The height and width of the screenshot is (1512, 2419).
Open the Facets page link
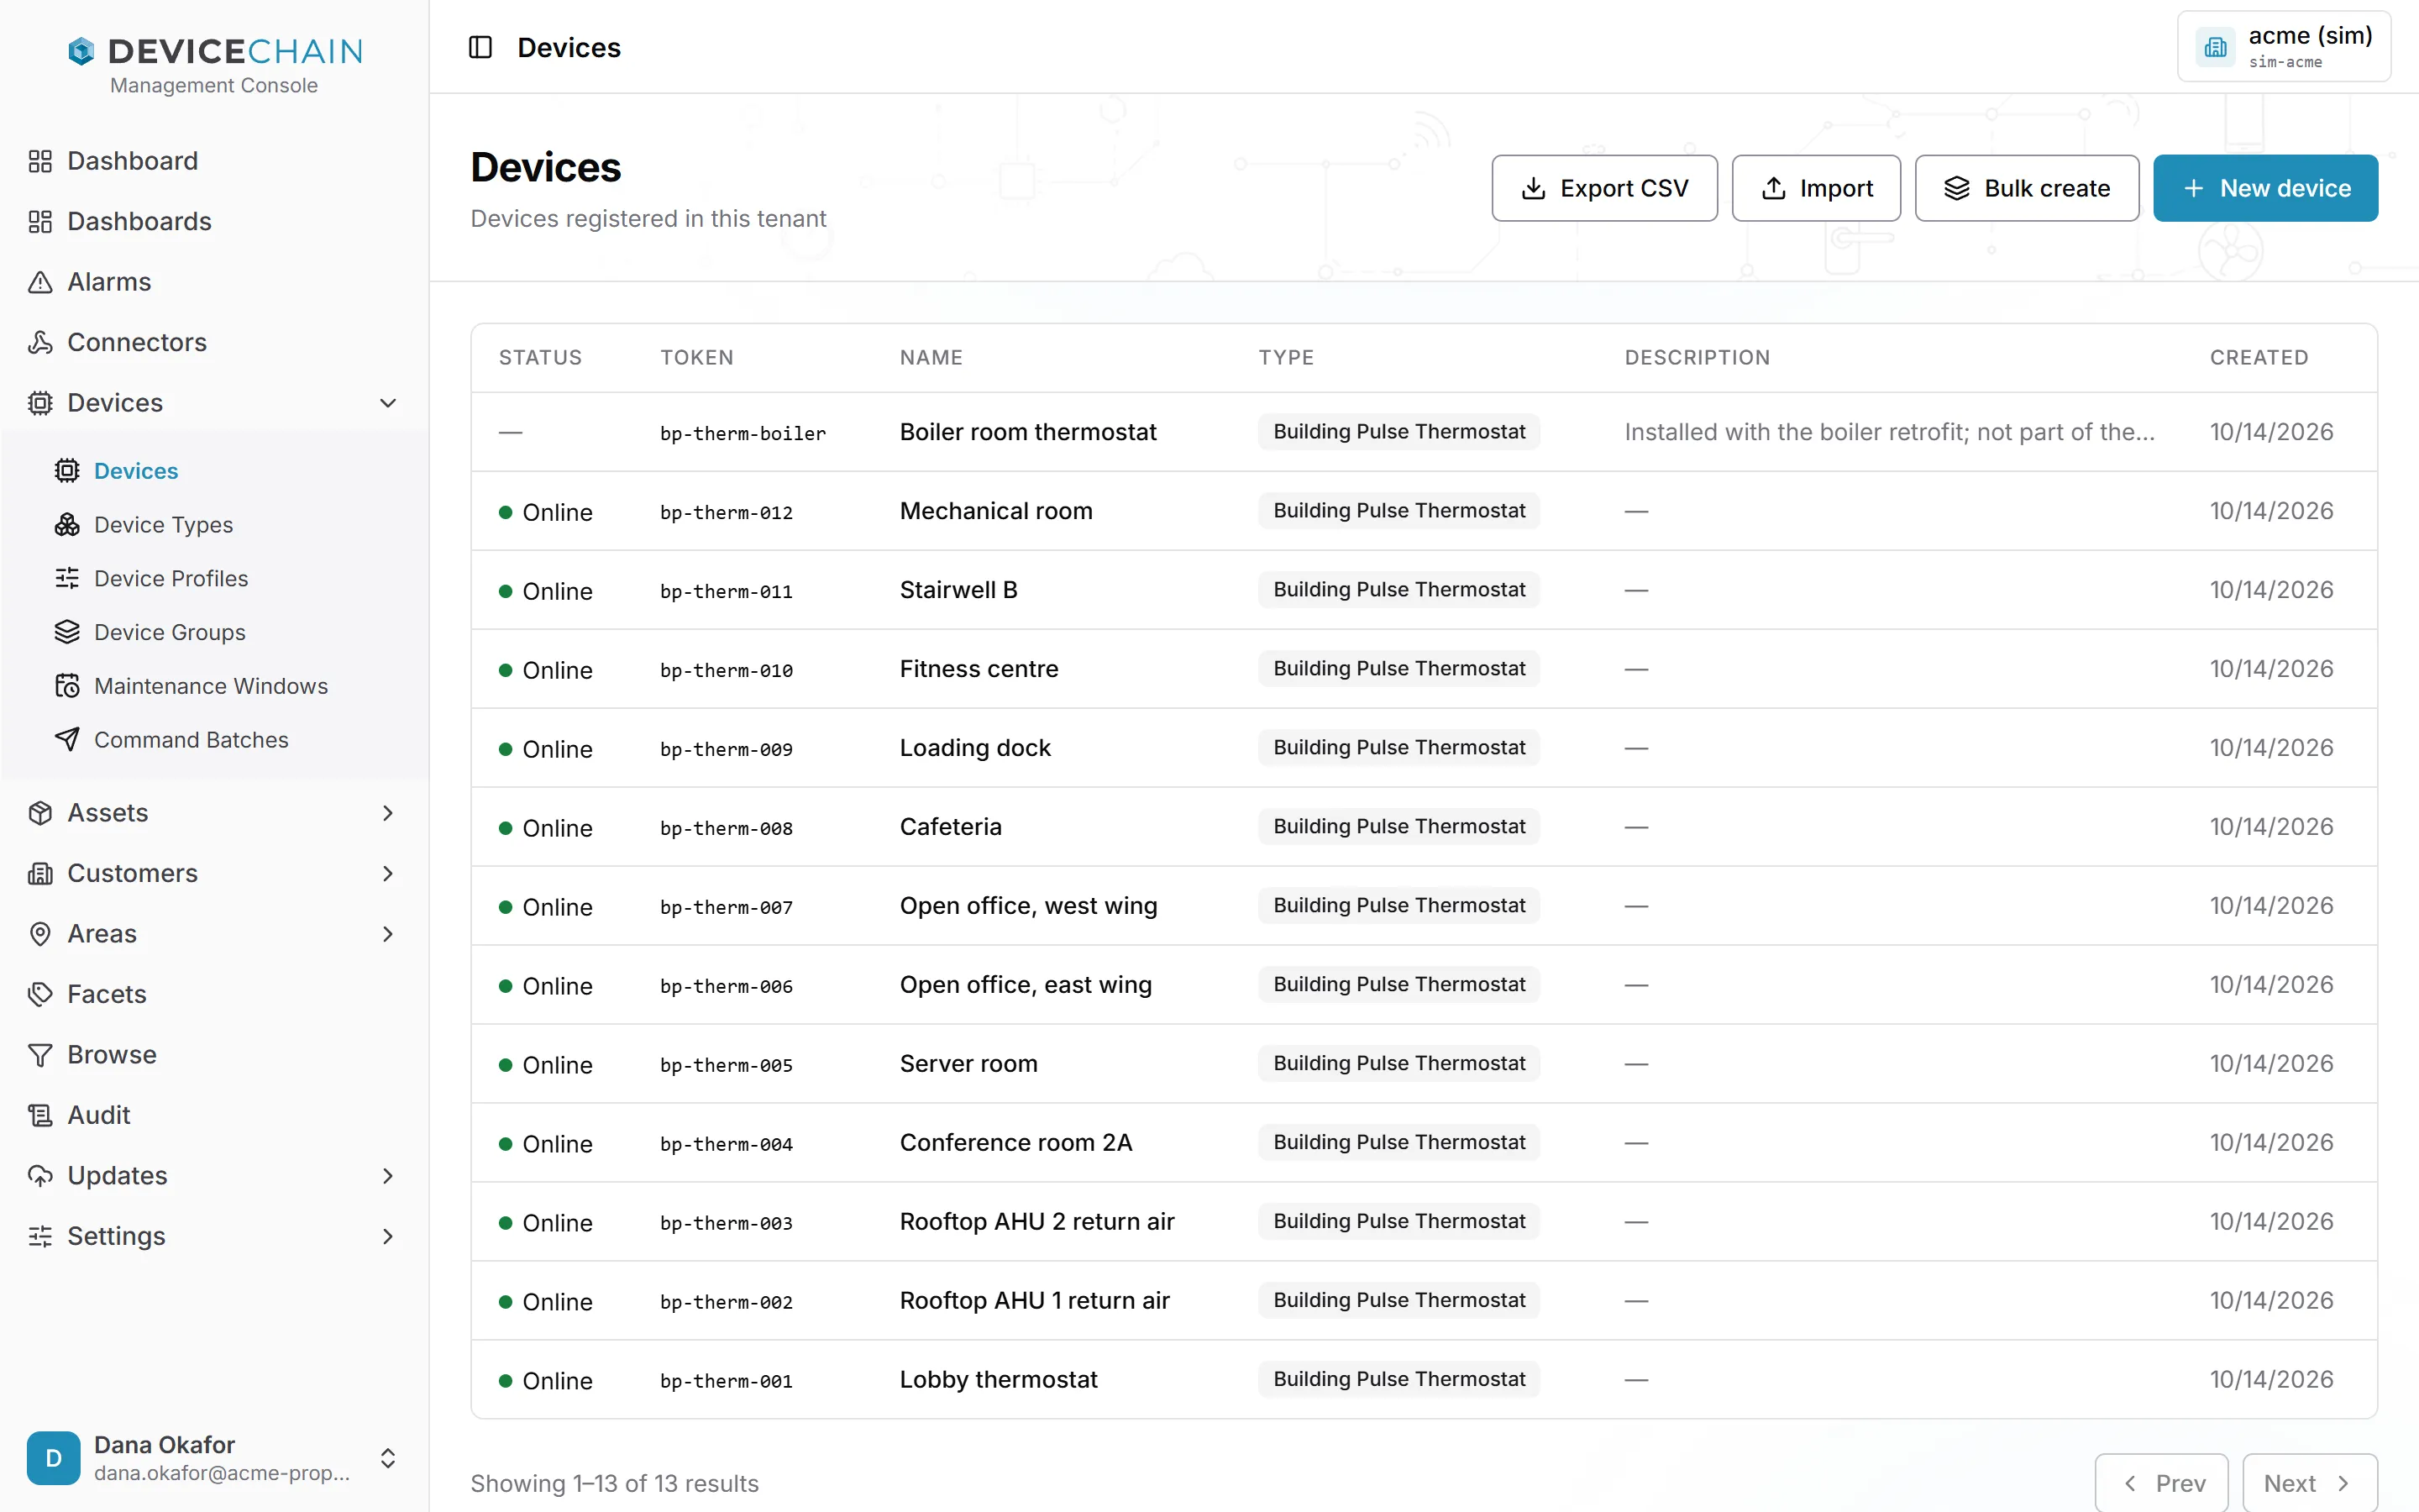pyautogui.click(x=107, y=994)
